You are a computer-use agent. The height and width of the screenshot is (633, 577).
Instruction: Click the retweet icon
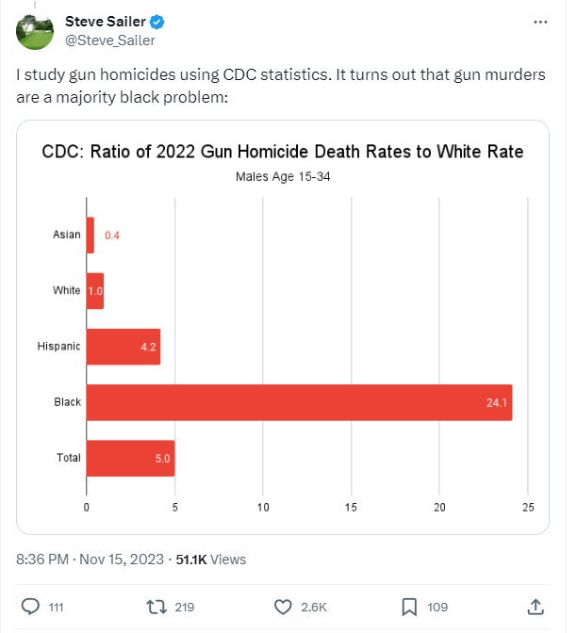pos(157,607)
